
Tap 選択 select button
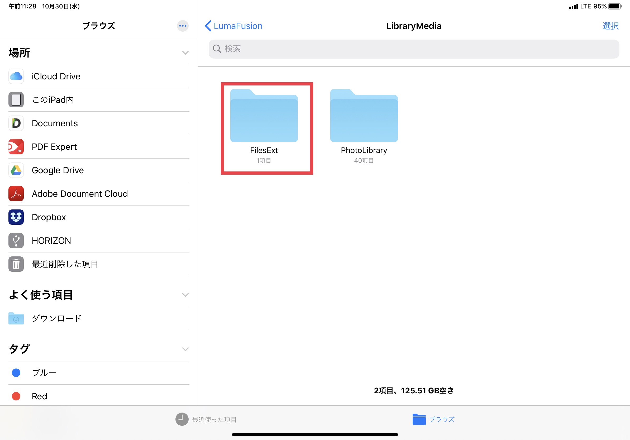tap(610, 26)
